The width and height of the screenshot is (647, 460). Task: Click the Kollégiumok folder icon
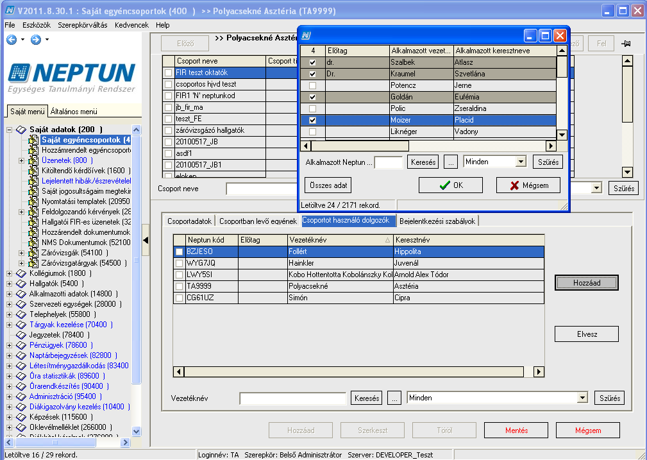[21, 273]
